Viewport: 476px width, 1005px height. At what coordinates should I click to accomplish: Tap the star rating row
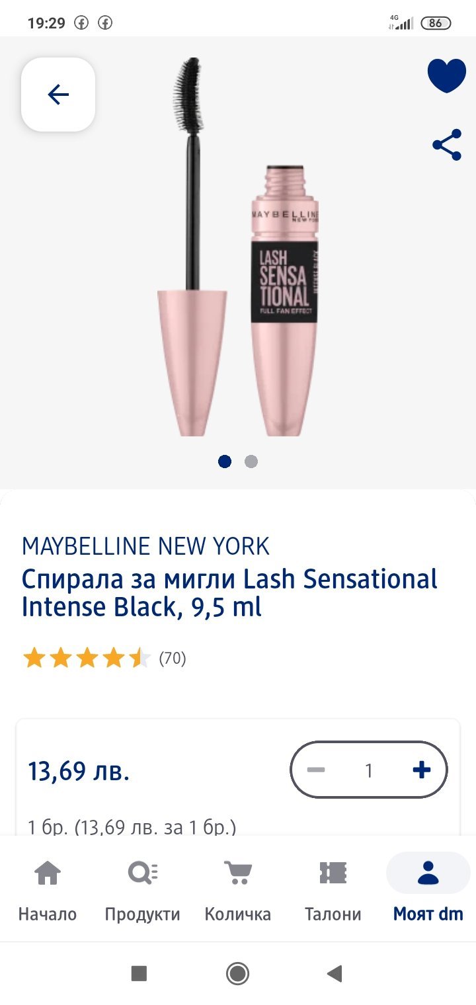(87, 659)
